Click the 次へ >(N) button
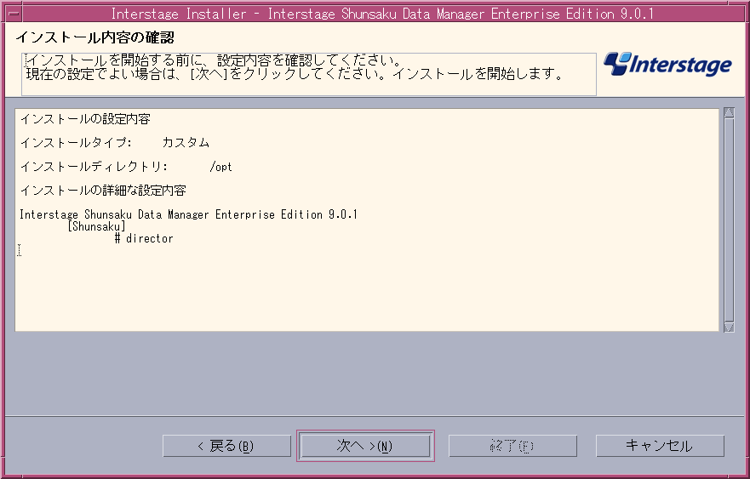The image size is (750, 479). [365, 446]
